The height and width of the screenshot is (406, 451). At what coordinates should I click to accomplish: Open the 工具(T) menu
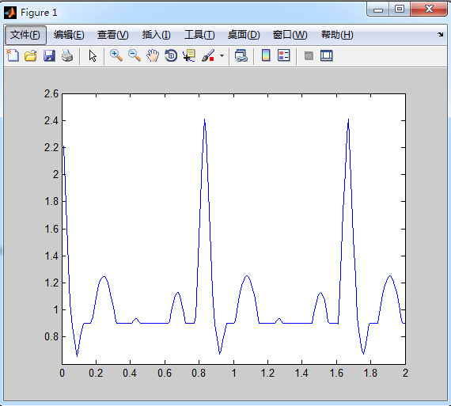pyautogui.click(x=199, y=35)
